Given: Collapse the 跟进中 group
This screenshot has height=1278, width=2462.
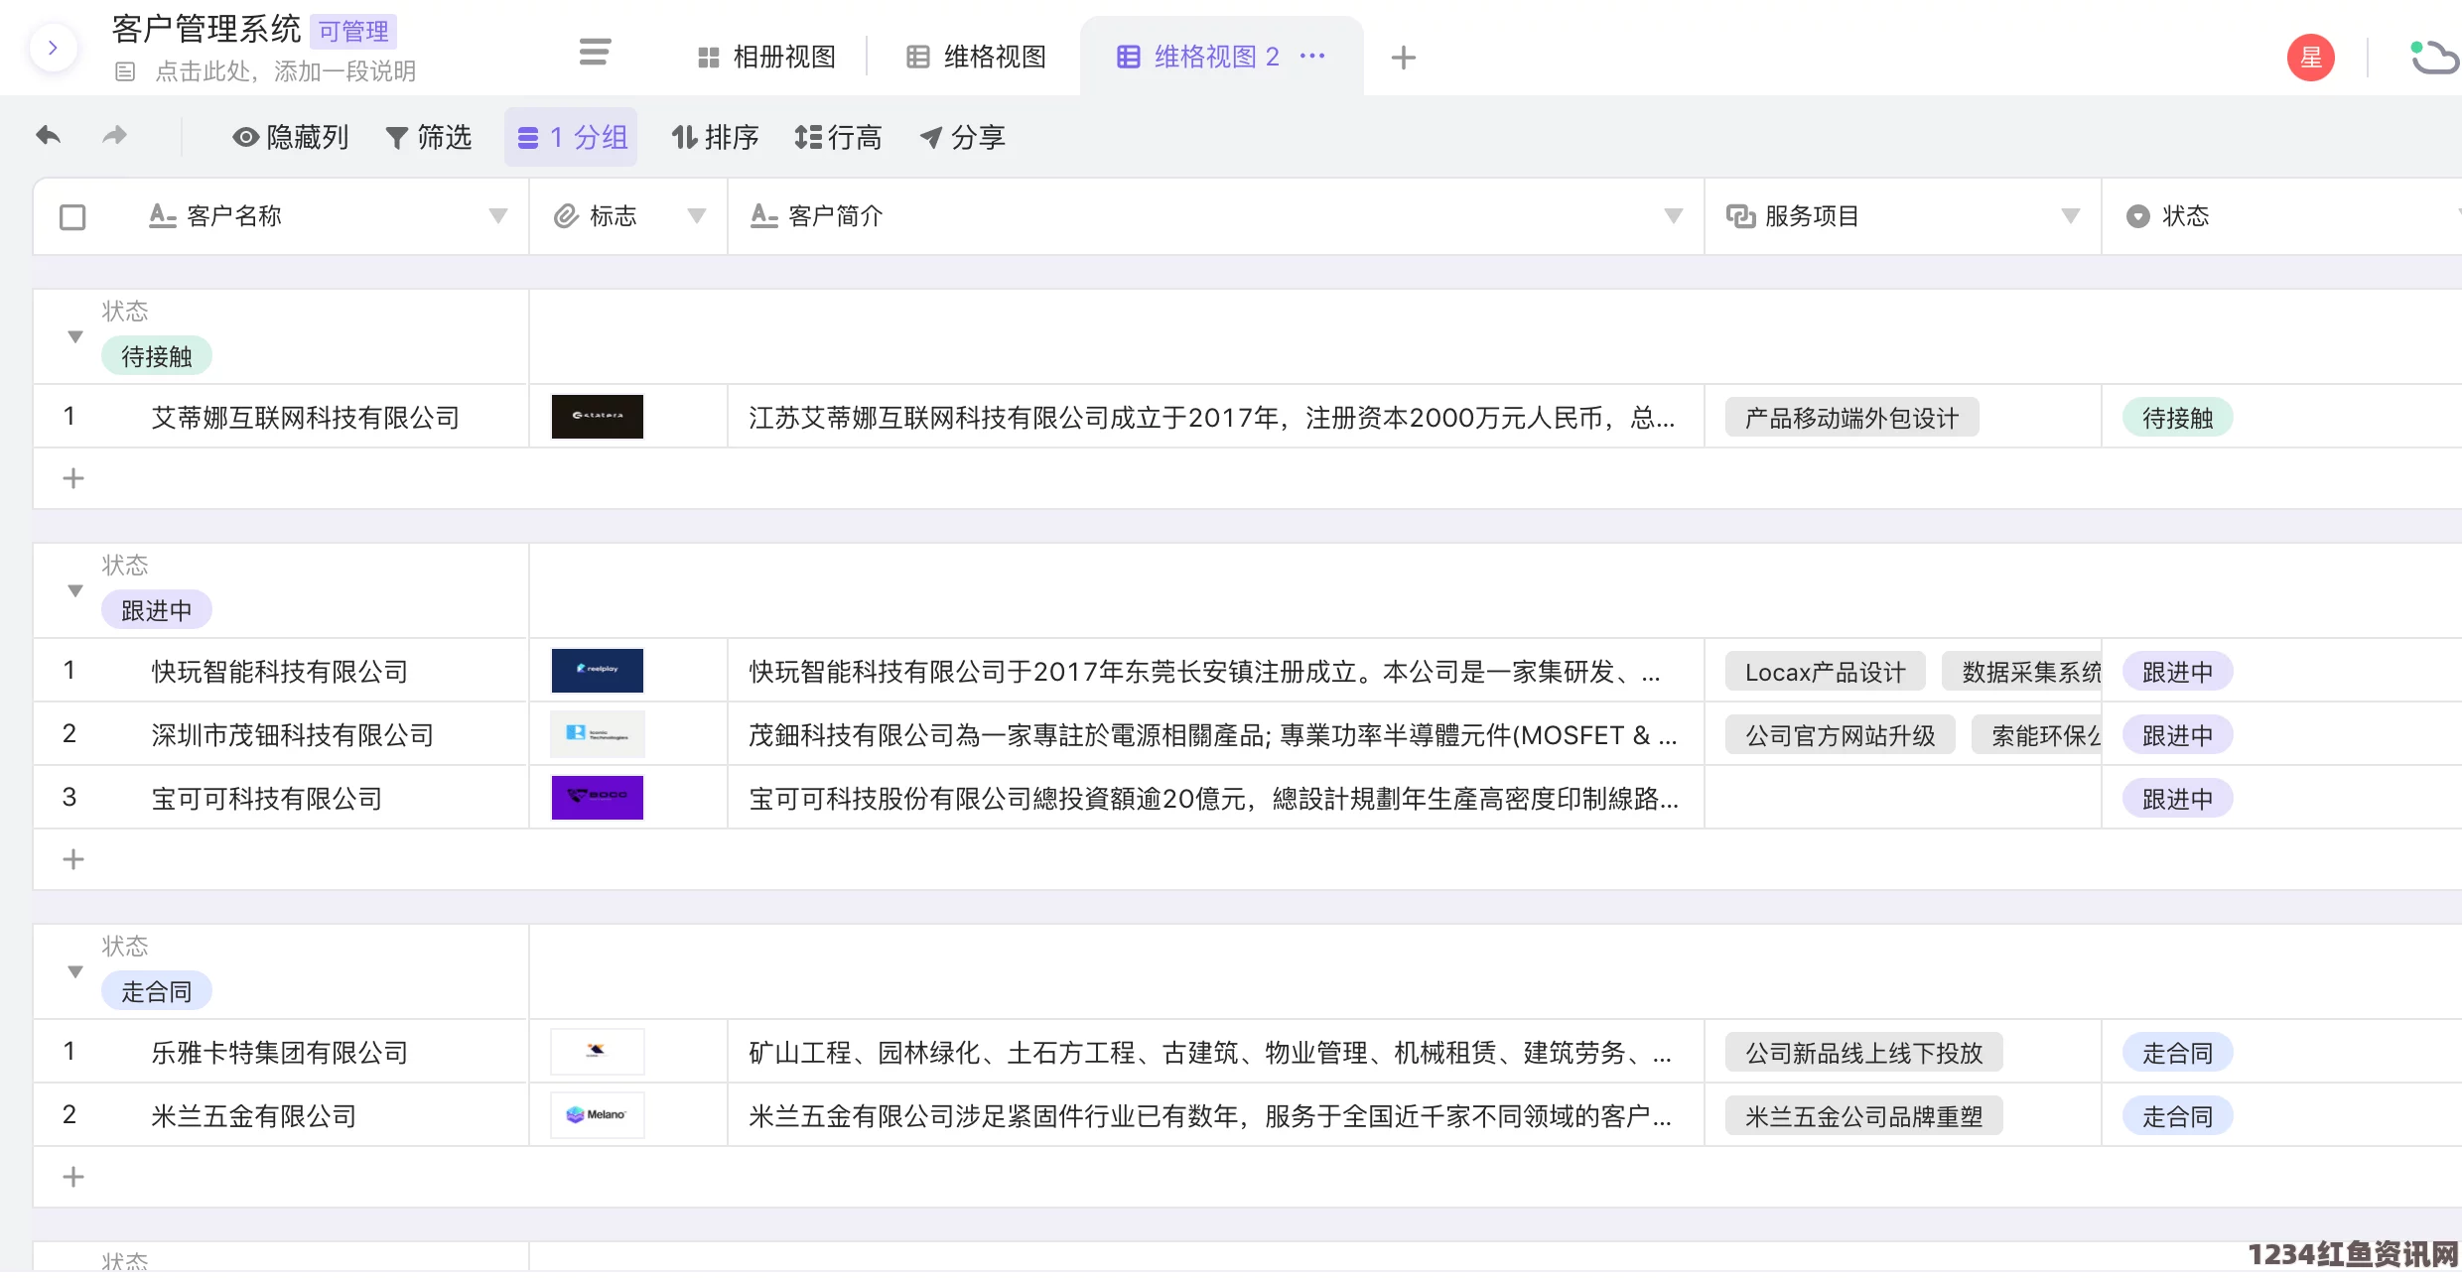Looking at the screenshot, I should point(75,591).
